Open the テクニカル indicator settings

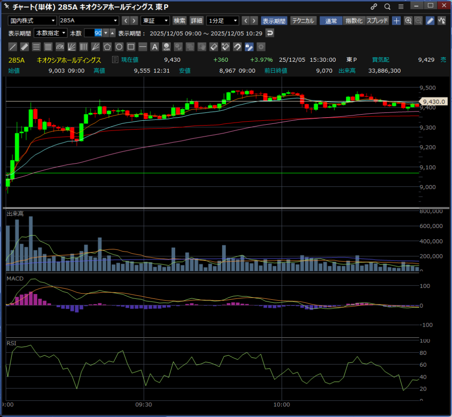tap(303, 21)
